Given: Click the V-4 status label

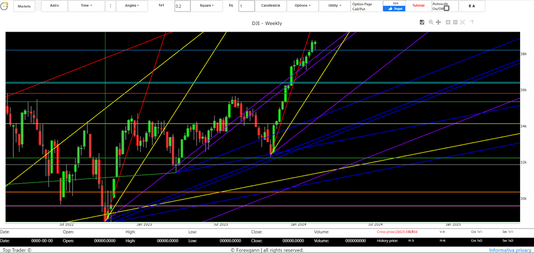Looking at the screenshot, I should click(x=443, y=232).
